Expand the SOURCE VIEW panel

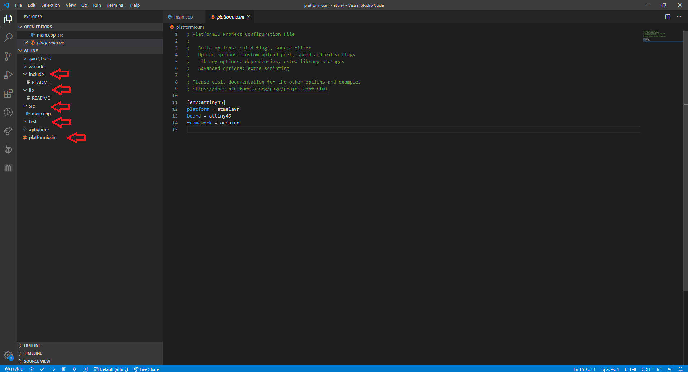coord(90,361)
